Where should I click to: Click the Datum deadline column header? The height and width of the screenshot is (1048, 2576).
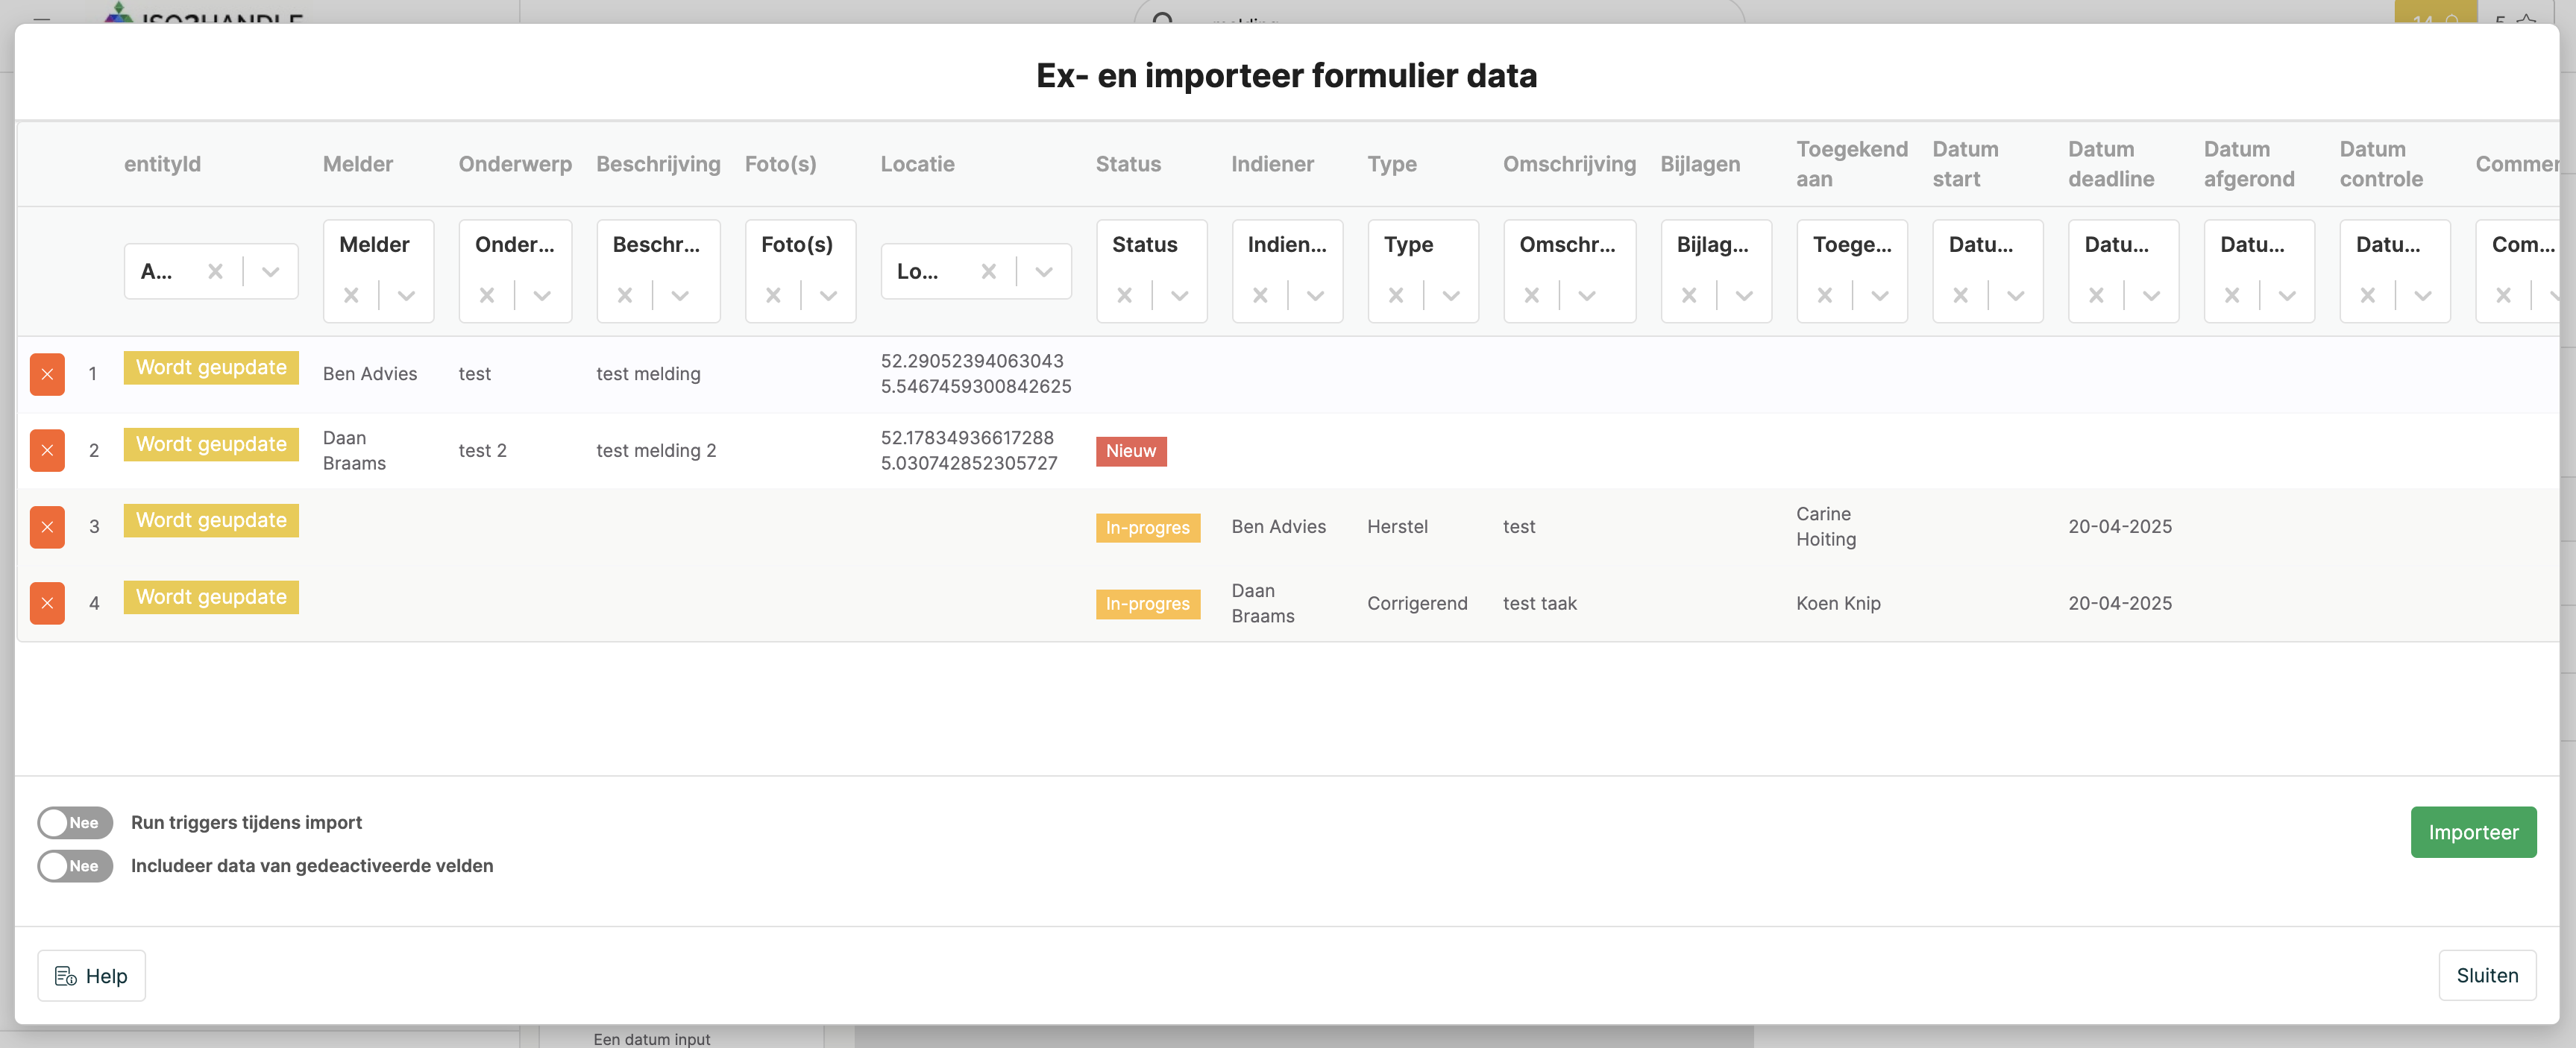click(x=2110, y=164)
